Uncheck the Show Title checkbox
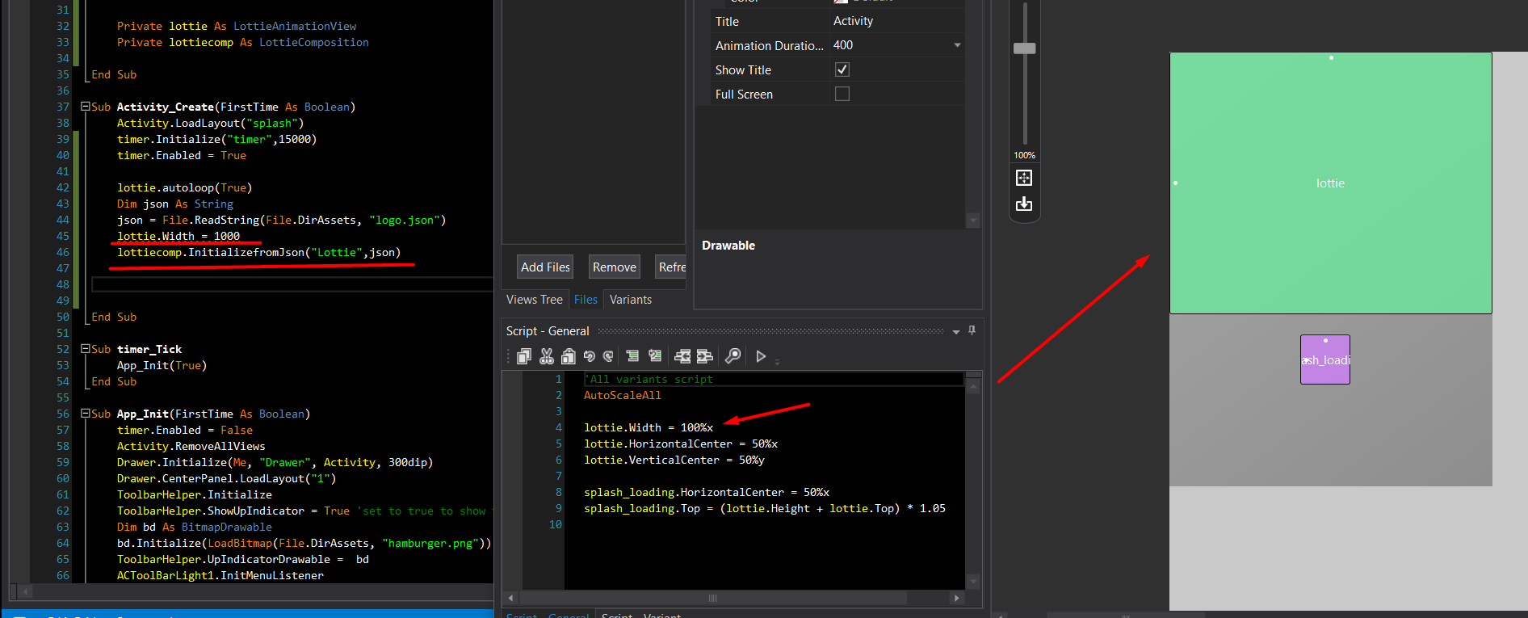 (x=842, y=70)
